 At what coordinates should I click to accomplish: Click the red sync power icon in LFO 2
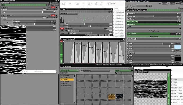coord(62,29)
